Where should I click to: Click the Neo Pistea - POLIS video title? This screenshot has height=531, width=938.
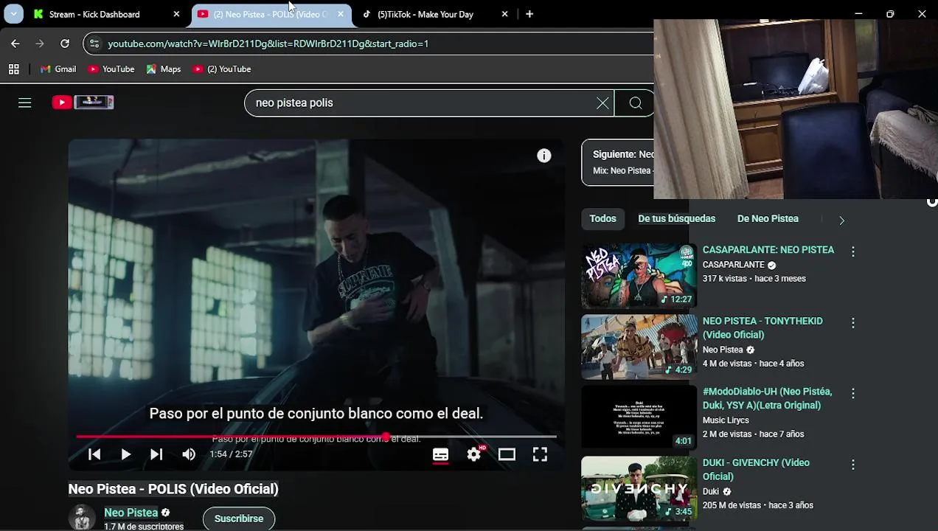pos(173,489)
